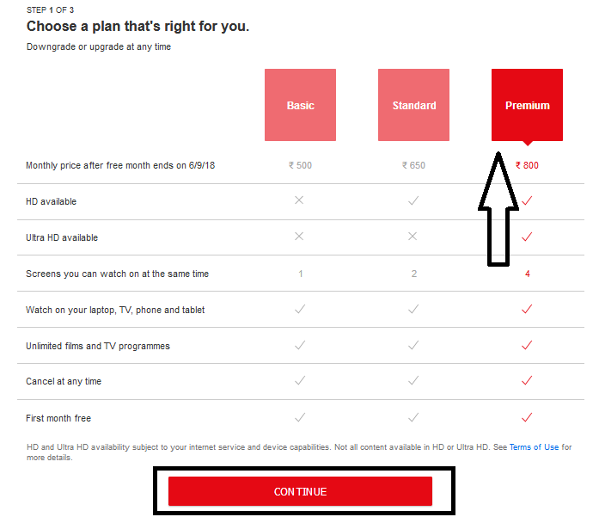The width and height of the screenshot is (599, 517).
Task: Click the ₹ 800 Premium price
Action: (527, 165)
